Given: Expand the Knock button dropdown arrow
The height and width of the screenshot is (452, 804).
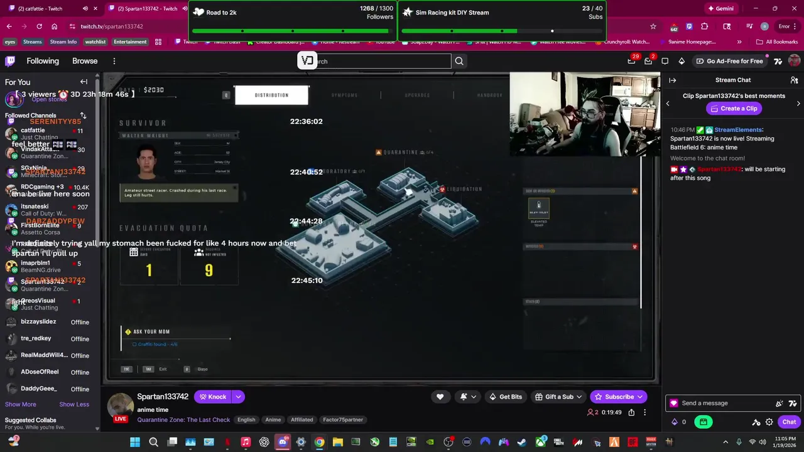Looking at the screenshot, I should coord(238,397).
